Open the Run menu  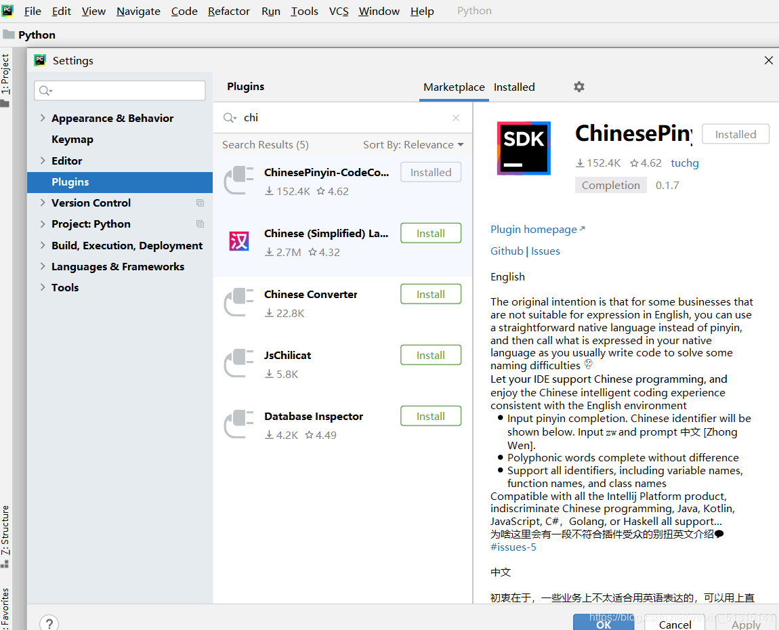click(271, 11)
